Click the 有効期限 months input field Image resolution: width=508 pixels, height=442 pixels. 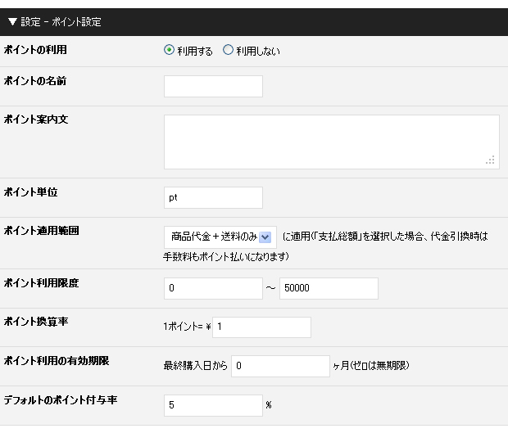[x=280, y=366]
